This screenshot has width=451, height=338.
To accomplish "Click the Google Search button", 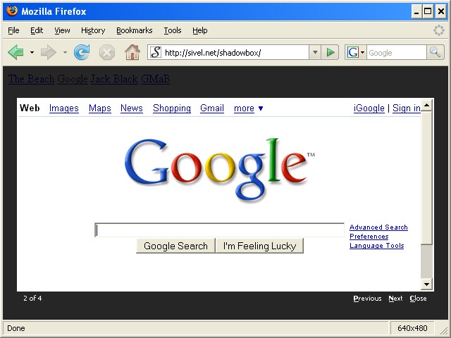I will pyautogui.click(x=175, y=246).
